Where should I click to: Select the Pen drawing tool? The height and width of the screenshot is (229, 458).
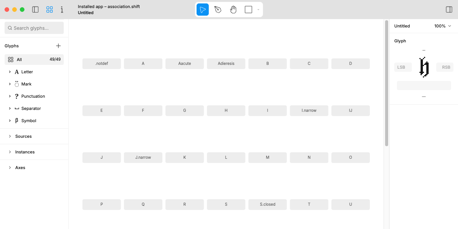pyautogui.click(x=218, y=10)
